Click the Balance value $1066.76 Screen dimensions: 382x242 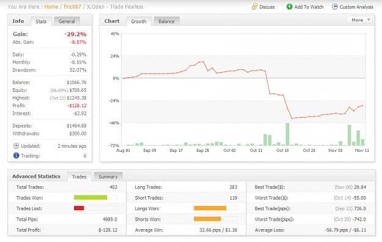tap(76, 82)
